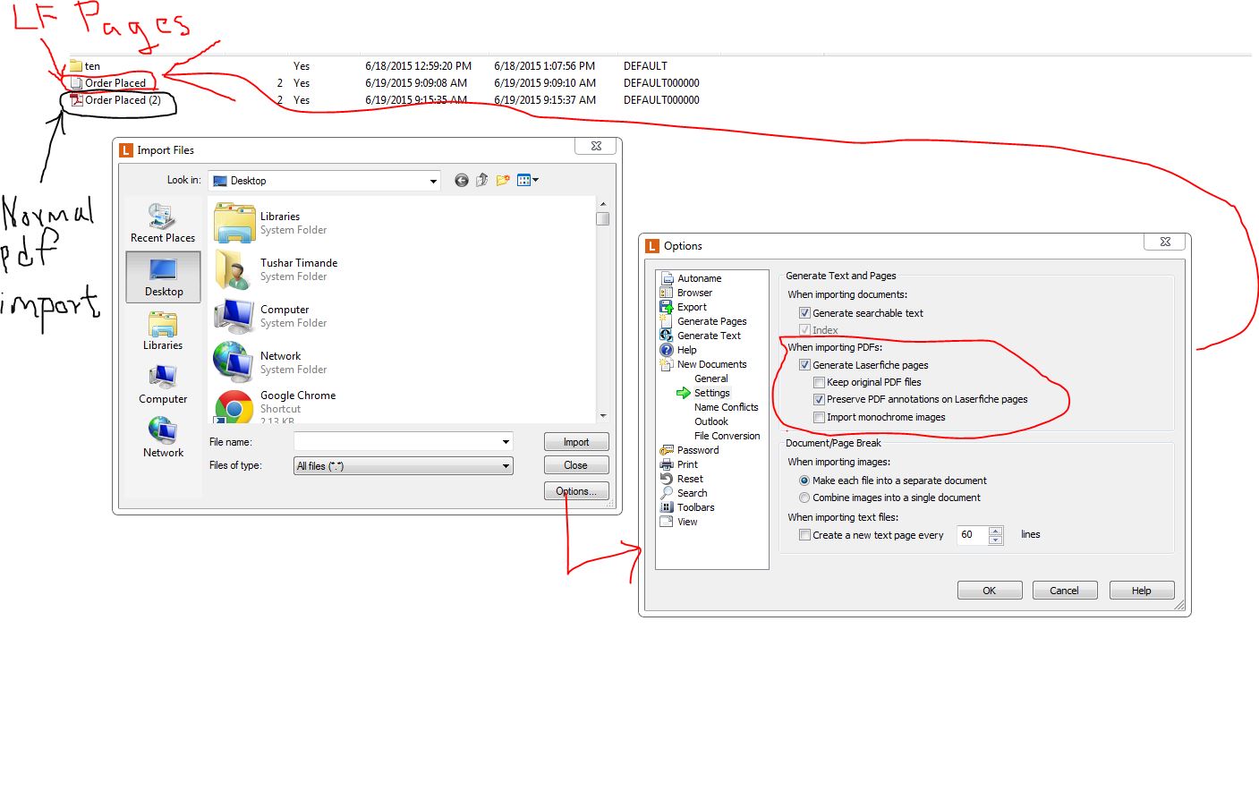The image size is (1259, 791).
Task: Select Combine images into a single document
Action: point(804,498)
